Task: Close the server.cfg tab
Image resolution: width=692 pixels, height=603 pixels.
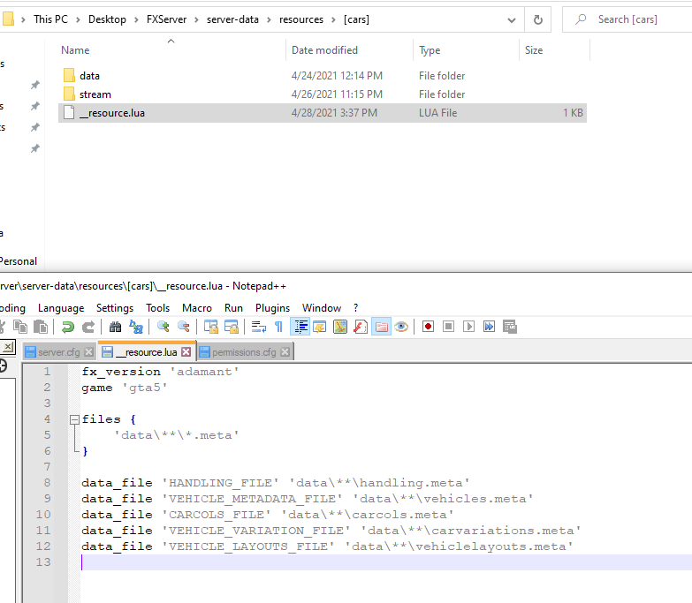Action: pyautogui.click(x=88, y=351)
